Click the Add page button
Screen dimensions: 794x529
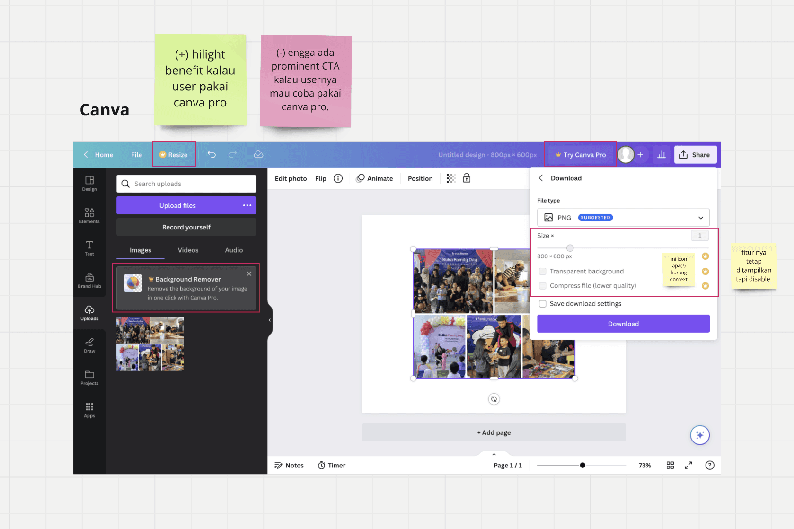point(494,432)
